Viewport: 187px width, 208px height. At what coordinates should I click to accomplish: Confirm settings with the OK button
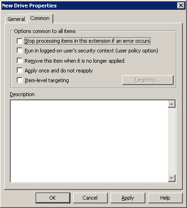click(x=53, y=198)
